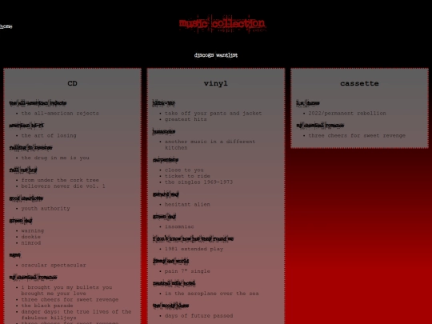
Task: Select album 'nimrod'
Action: 31,243
